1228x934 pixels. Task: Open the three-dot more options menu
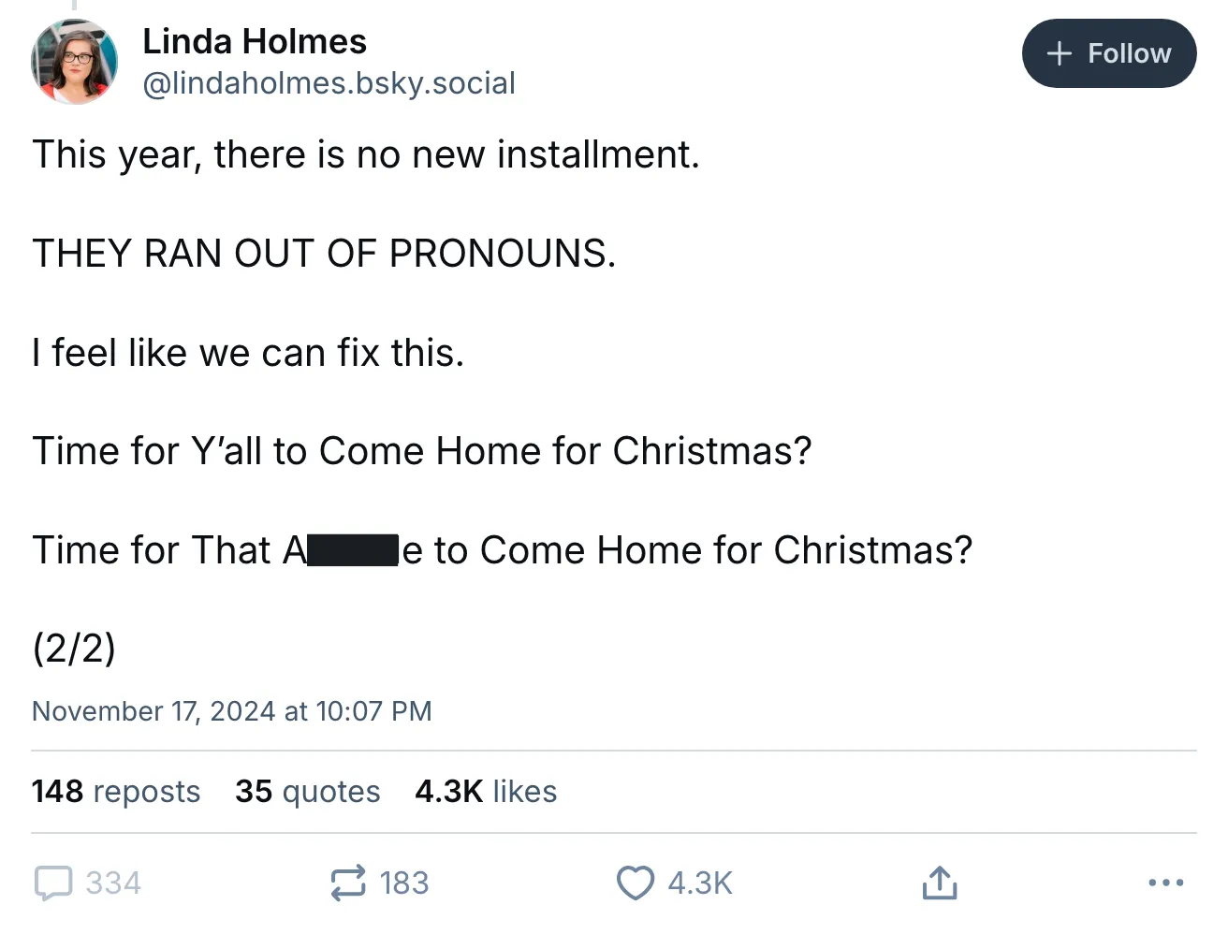pos(1165,883)
